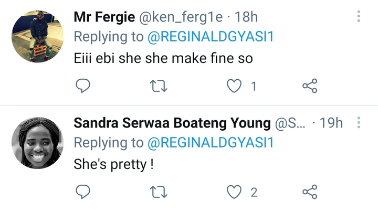Reply to Sandra's "She's pretty !" tweet
The width and height of the screenshot is (378, 211).
point(83,192)
